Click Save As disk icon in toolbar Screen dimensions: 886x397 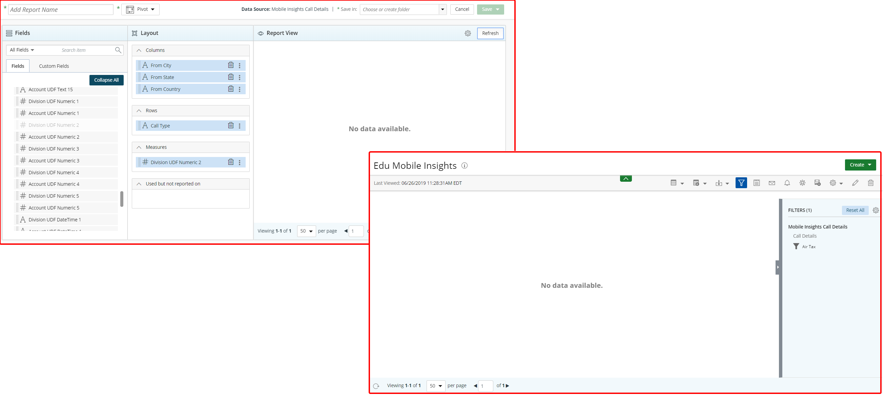[x=818, y=183]
